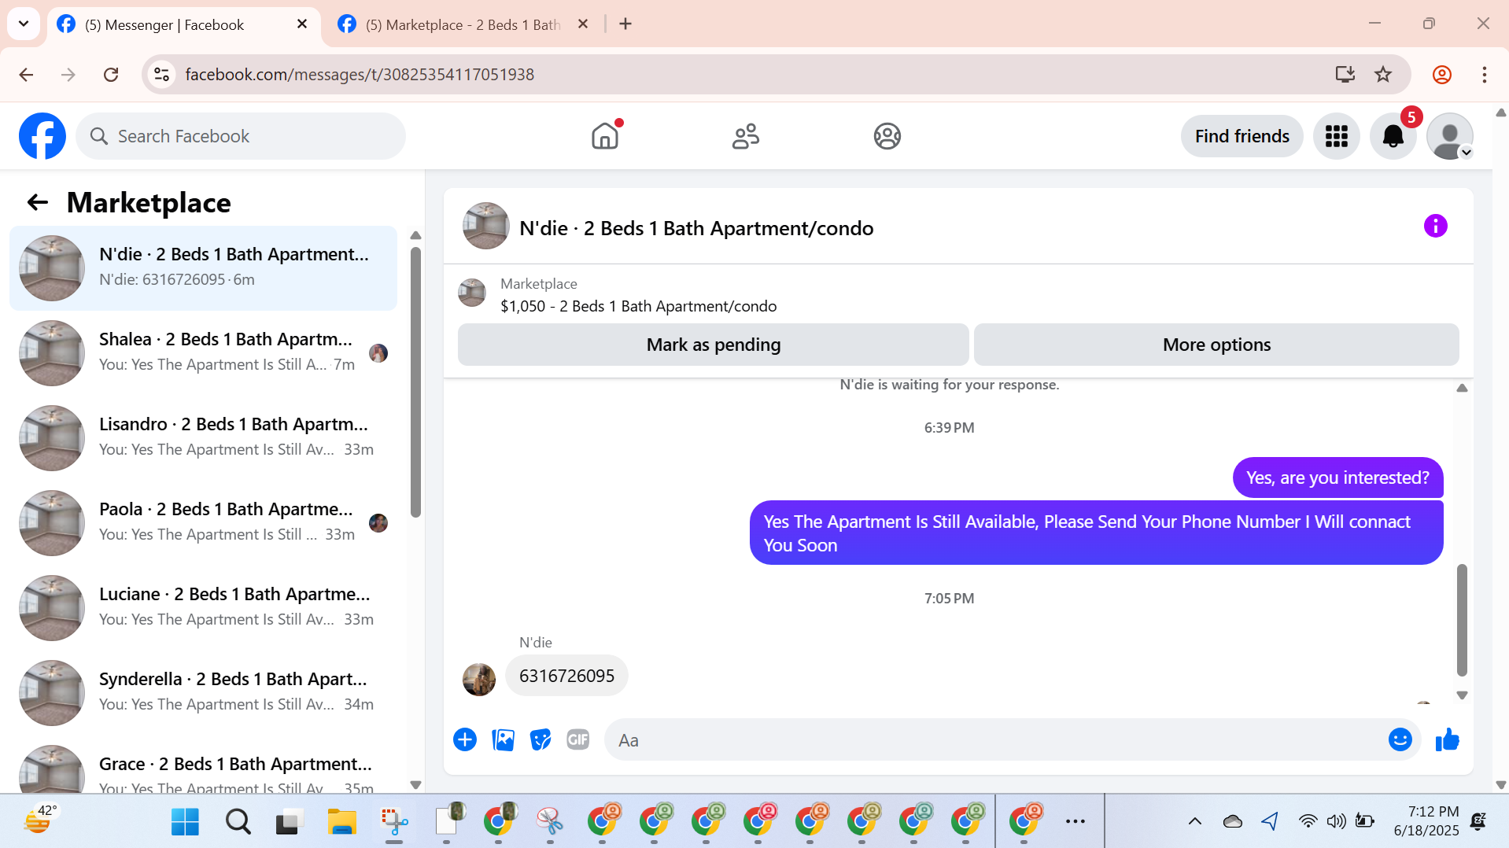Click the browser back arrow
The image size is (1509, 848).
click(26, 75)
